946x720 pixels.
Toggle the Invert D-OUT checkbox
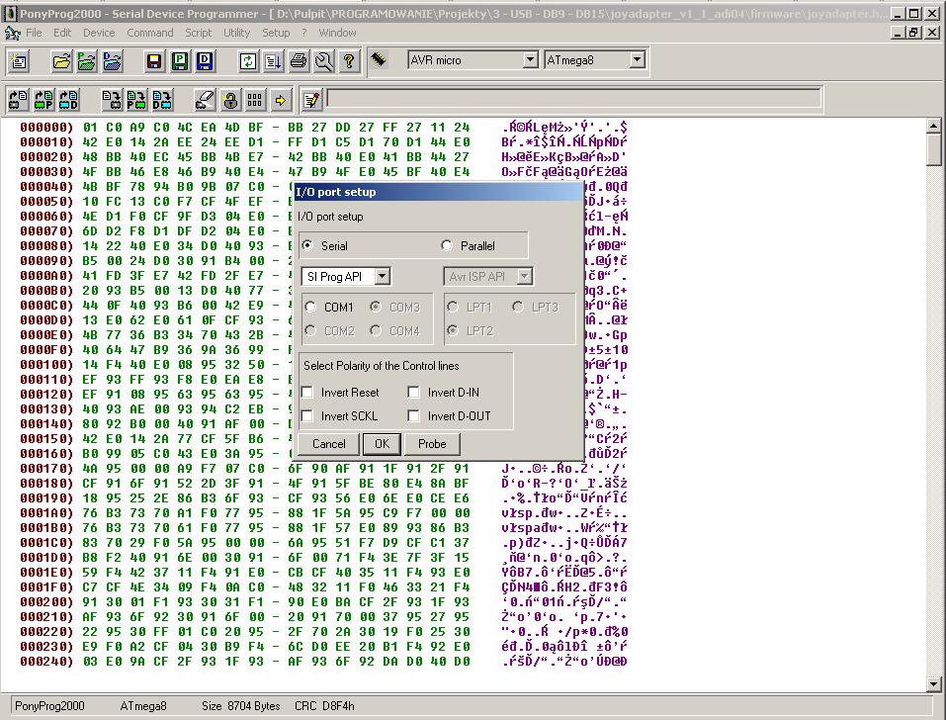click(x=414, y=415)
